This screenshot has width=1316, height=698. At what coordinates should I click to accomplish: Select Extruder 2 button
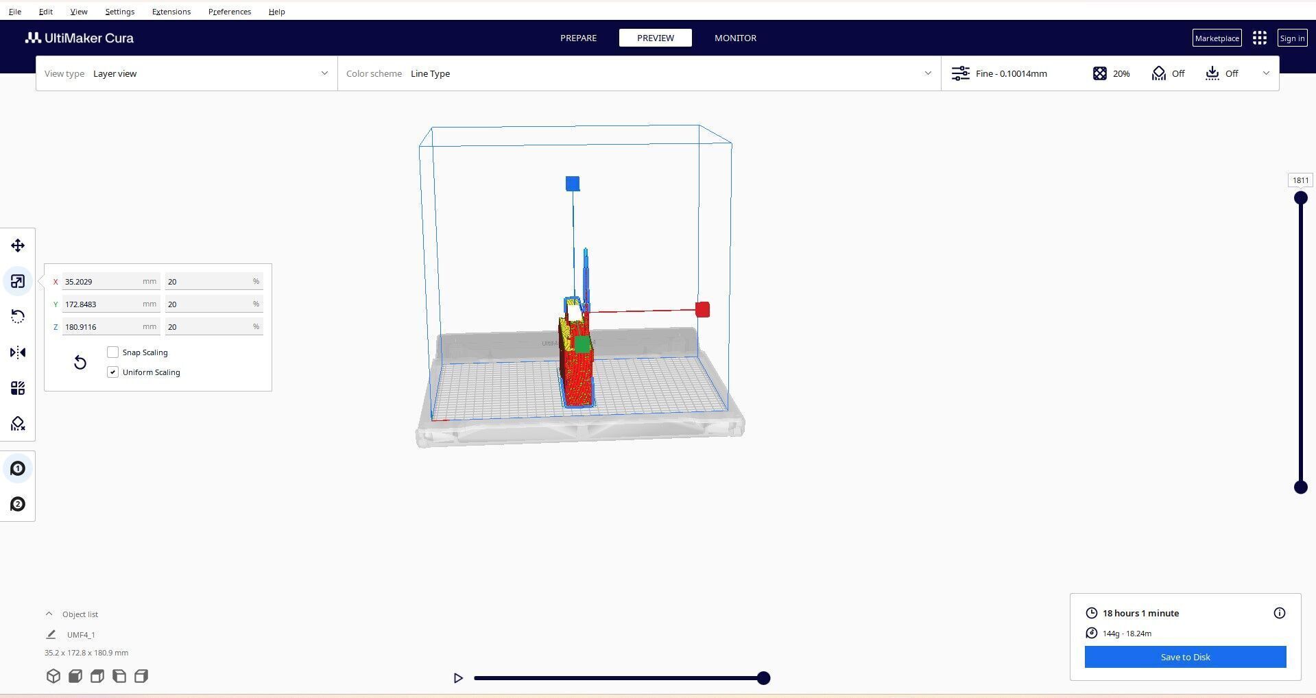tap(18, 504)
